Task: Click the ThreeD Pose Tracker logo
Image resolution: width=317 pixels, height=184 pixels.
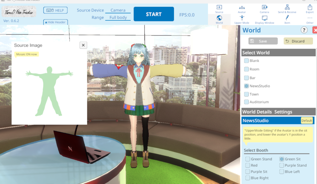Action: pyautogui.click(x=19, y=12)
